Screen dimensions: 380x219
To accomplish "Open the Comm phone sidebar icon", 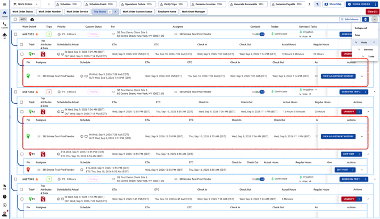I will click(5, 25).
